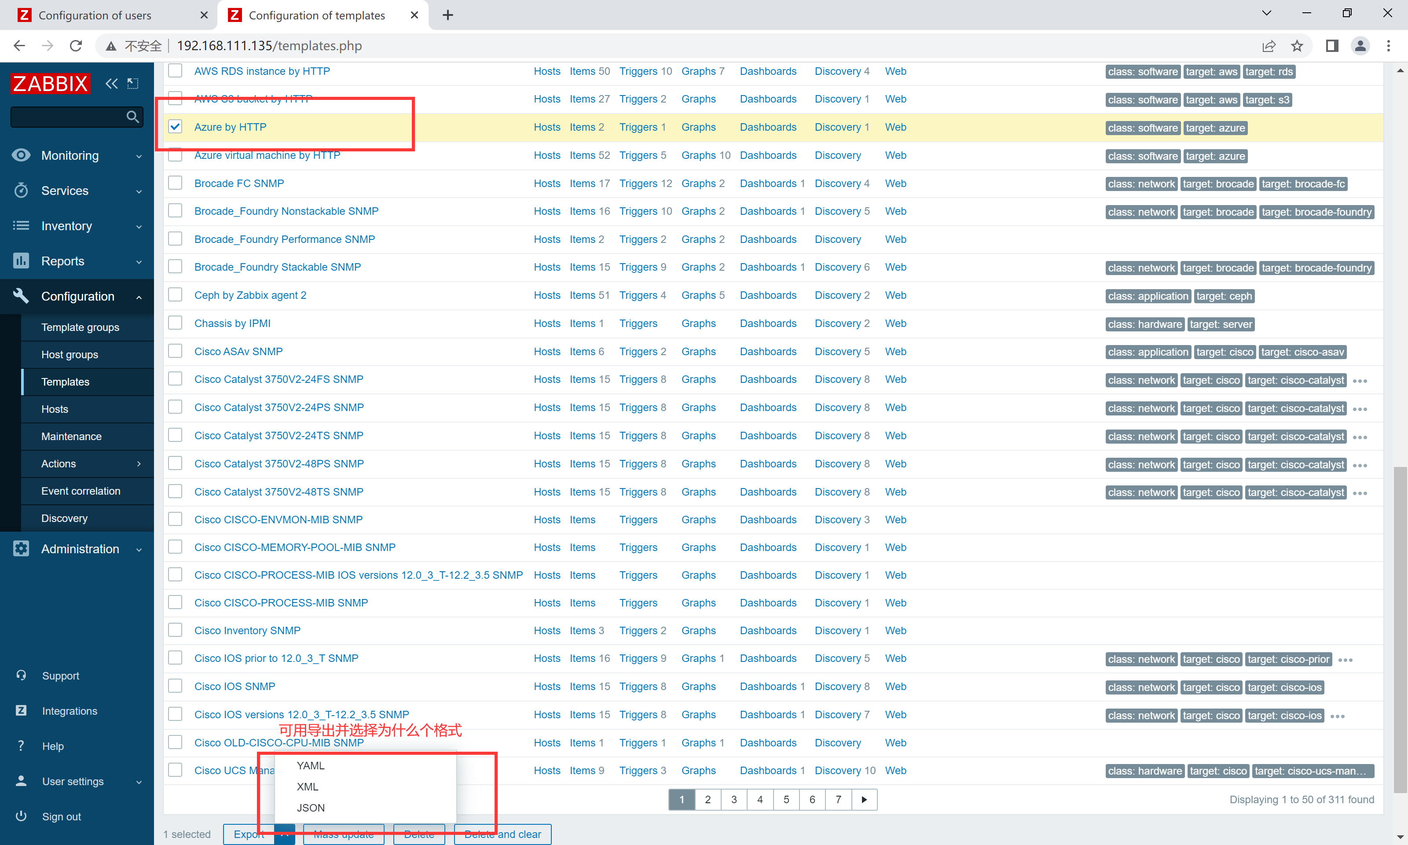This screenshot has width=1408, height=845.
Task: Collapse the Configuration menu chevron
Action: coord(139,297)
